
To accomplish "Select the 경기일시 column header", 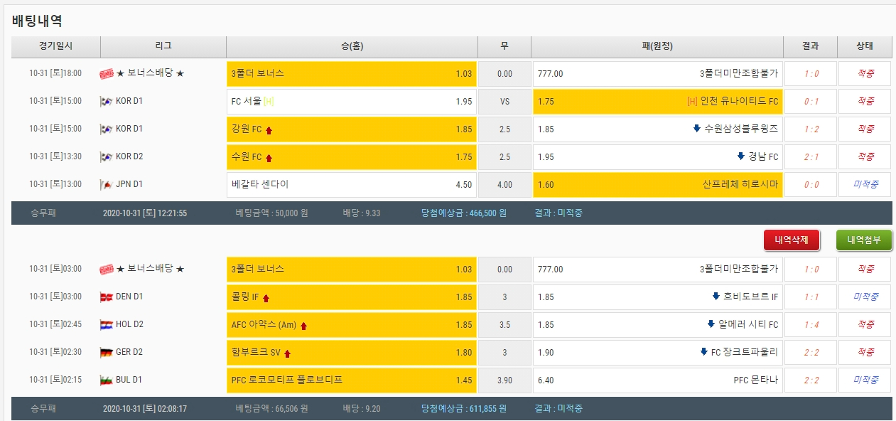I will (x=55, y=46).
